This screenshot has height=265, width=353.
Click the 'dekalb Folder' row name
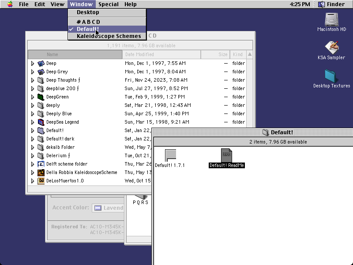60,147
